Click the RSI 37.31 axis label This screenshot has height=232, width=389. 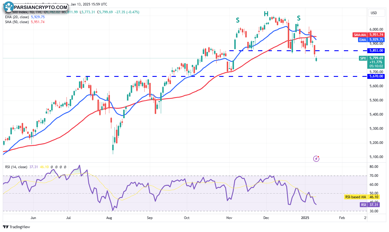tap(369, 205)
